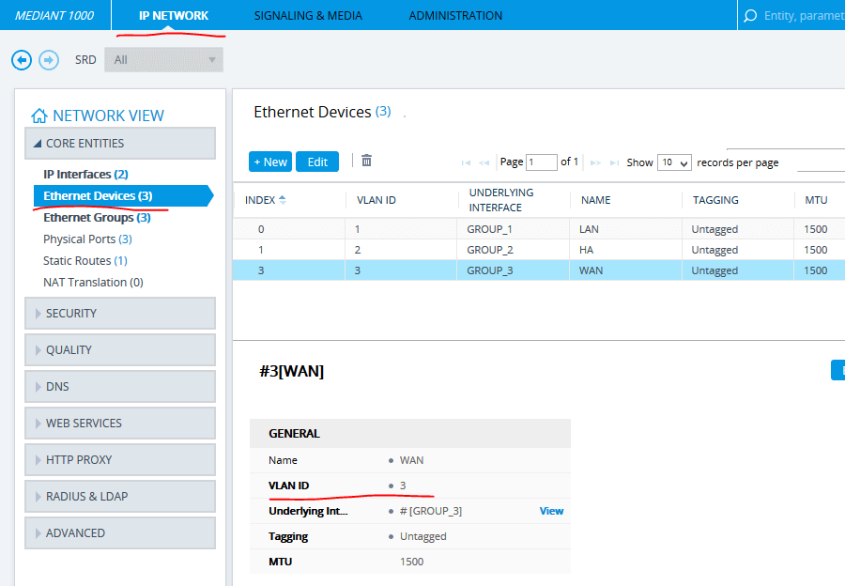Open Ethernet Groups (3)

pos(97,217)
